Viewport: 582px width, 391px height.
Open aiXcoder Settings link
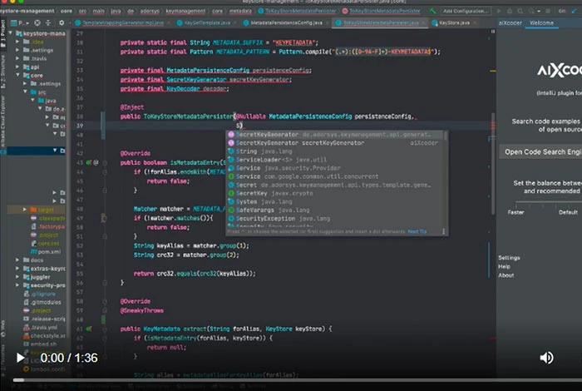coord(509,258)
